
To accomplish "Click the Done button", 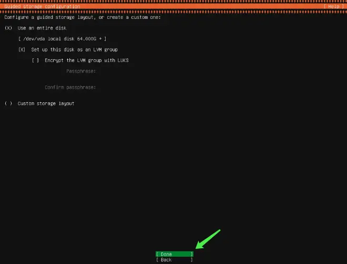I will pos(175,254).
